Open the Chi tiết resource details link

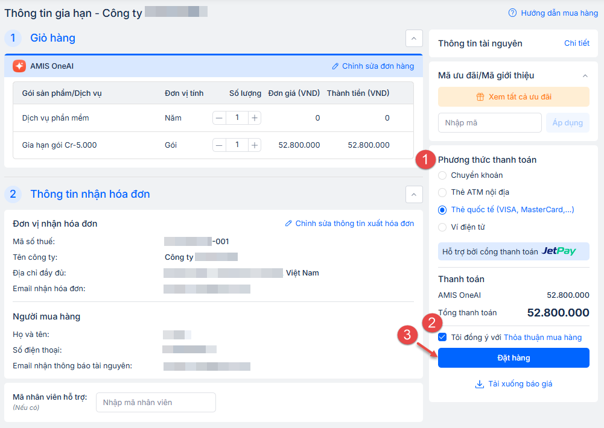576,43
